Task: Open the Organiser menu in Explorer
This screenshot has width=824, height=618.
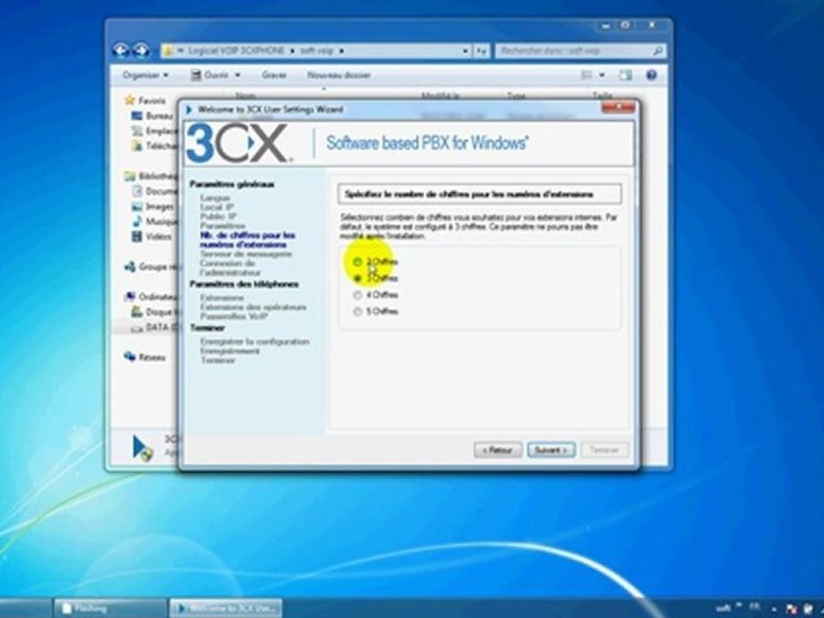Action: [146, 76]
